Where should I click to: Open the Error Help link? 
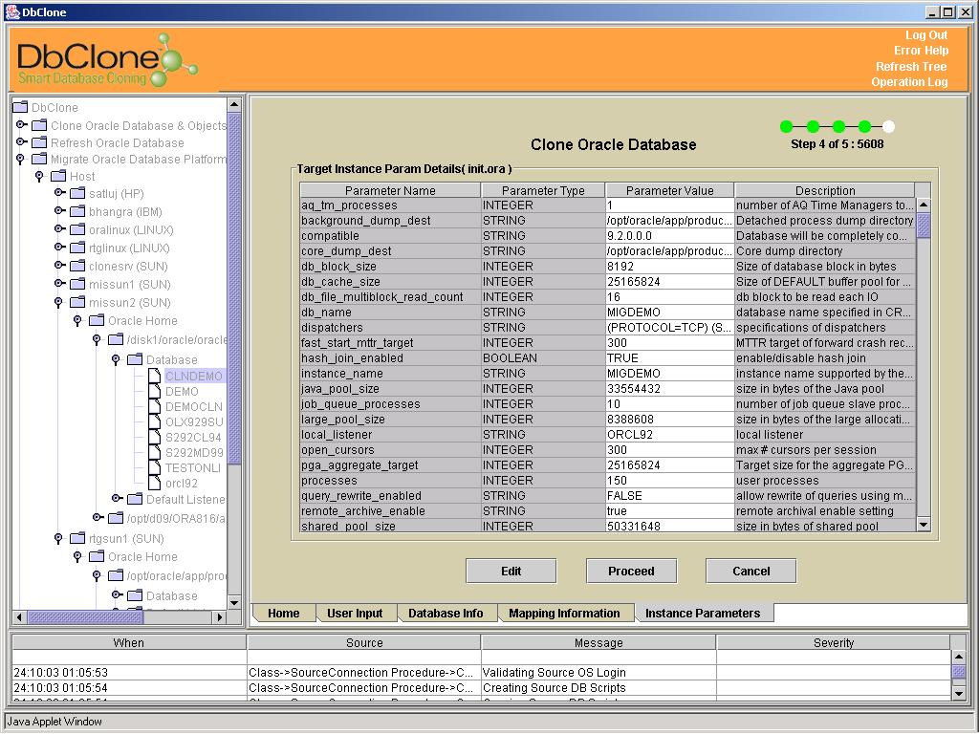coord(921,51)
